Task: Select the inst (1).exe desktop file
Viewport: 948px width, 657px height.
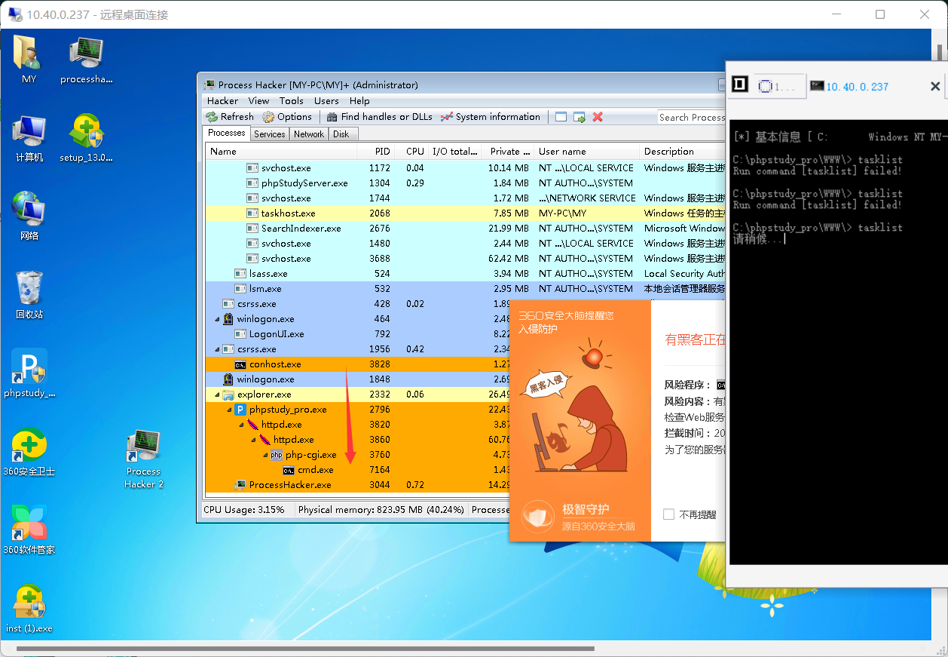Action: [29, 609]
